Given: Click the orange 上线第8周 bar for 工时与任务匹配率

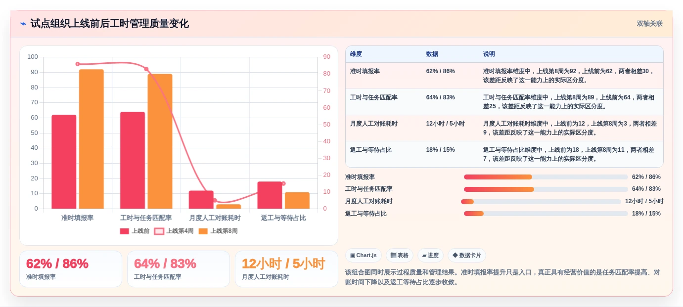Looking at the screenshot, I should (160, 141).
